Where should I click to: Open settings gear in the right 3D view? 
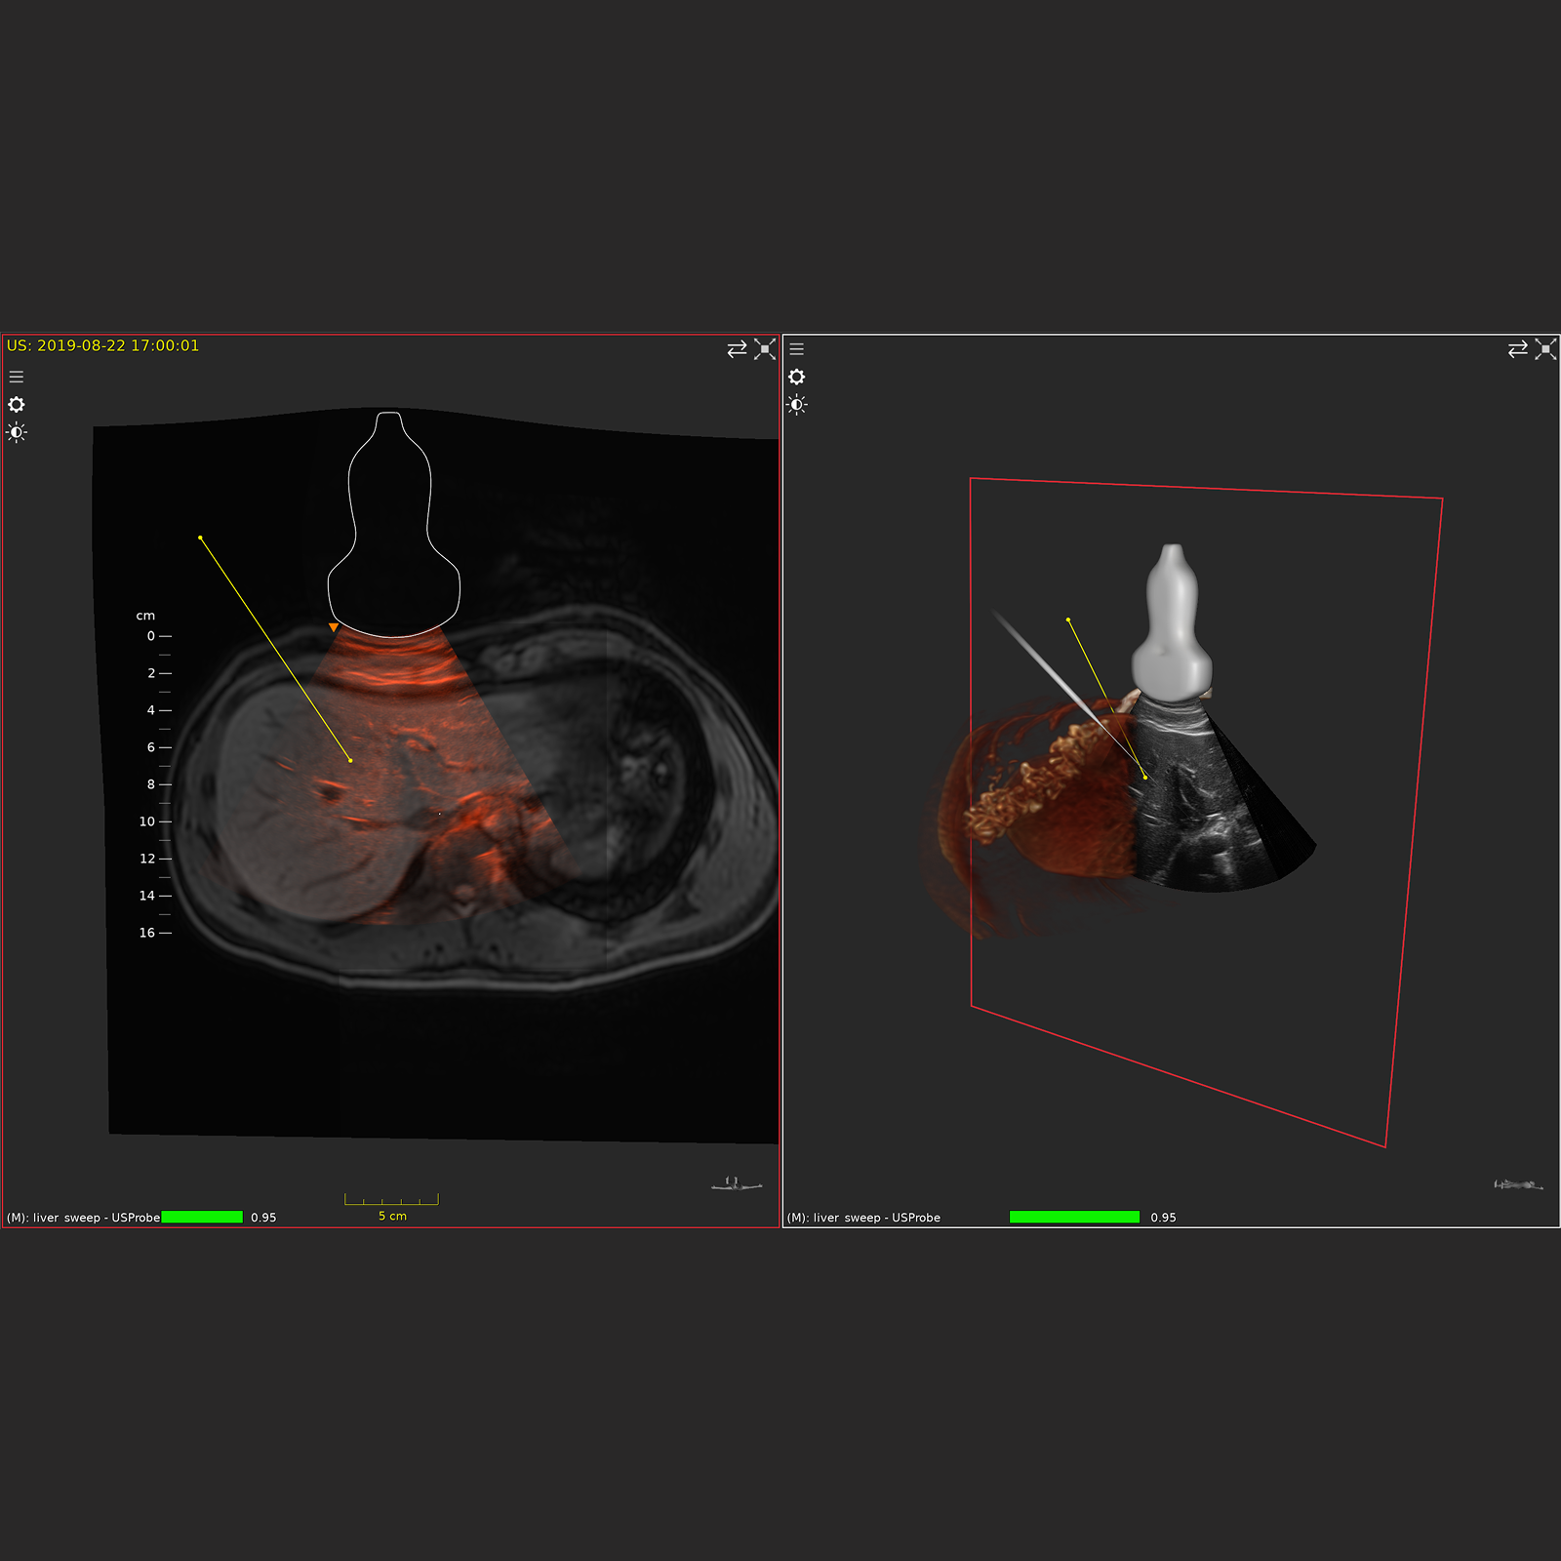click(797, 377)
